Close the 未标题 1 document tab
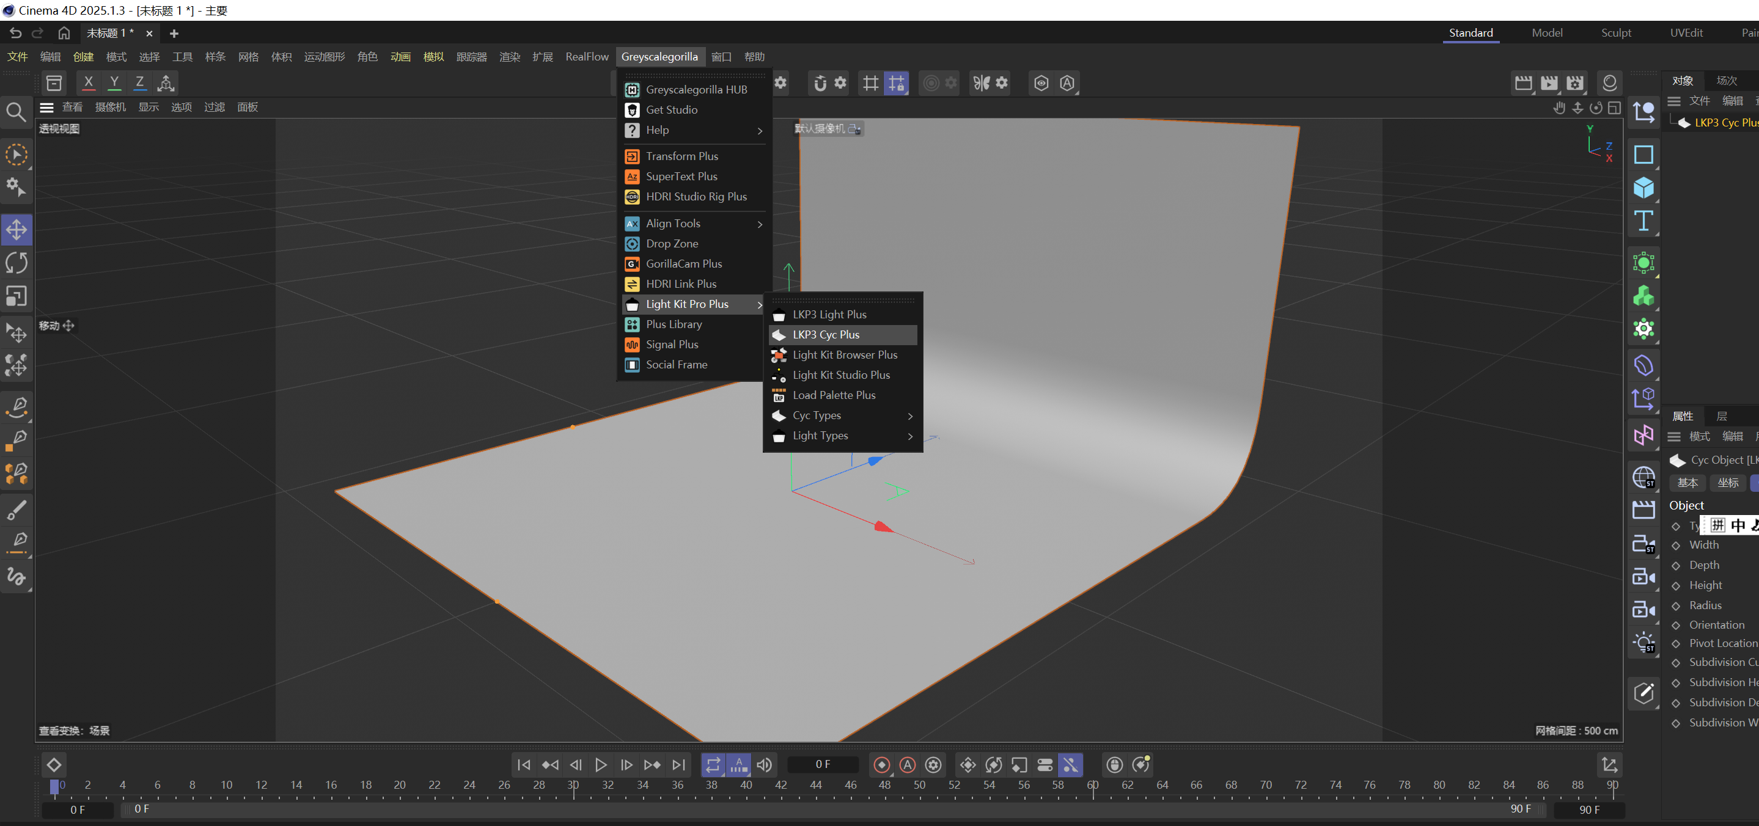Screen dimensions: 1759x826 point(149,34)
